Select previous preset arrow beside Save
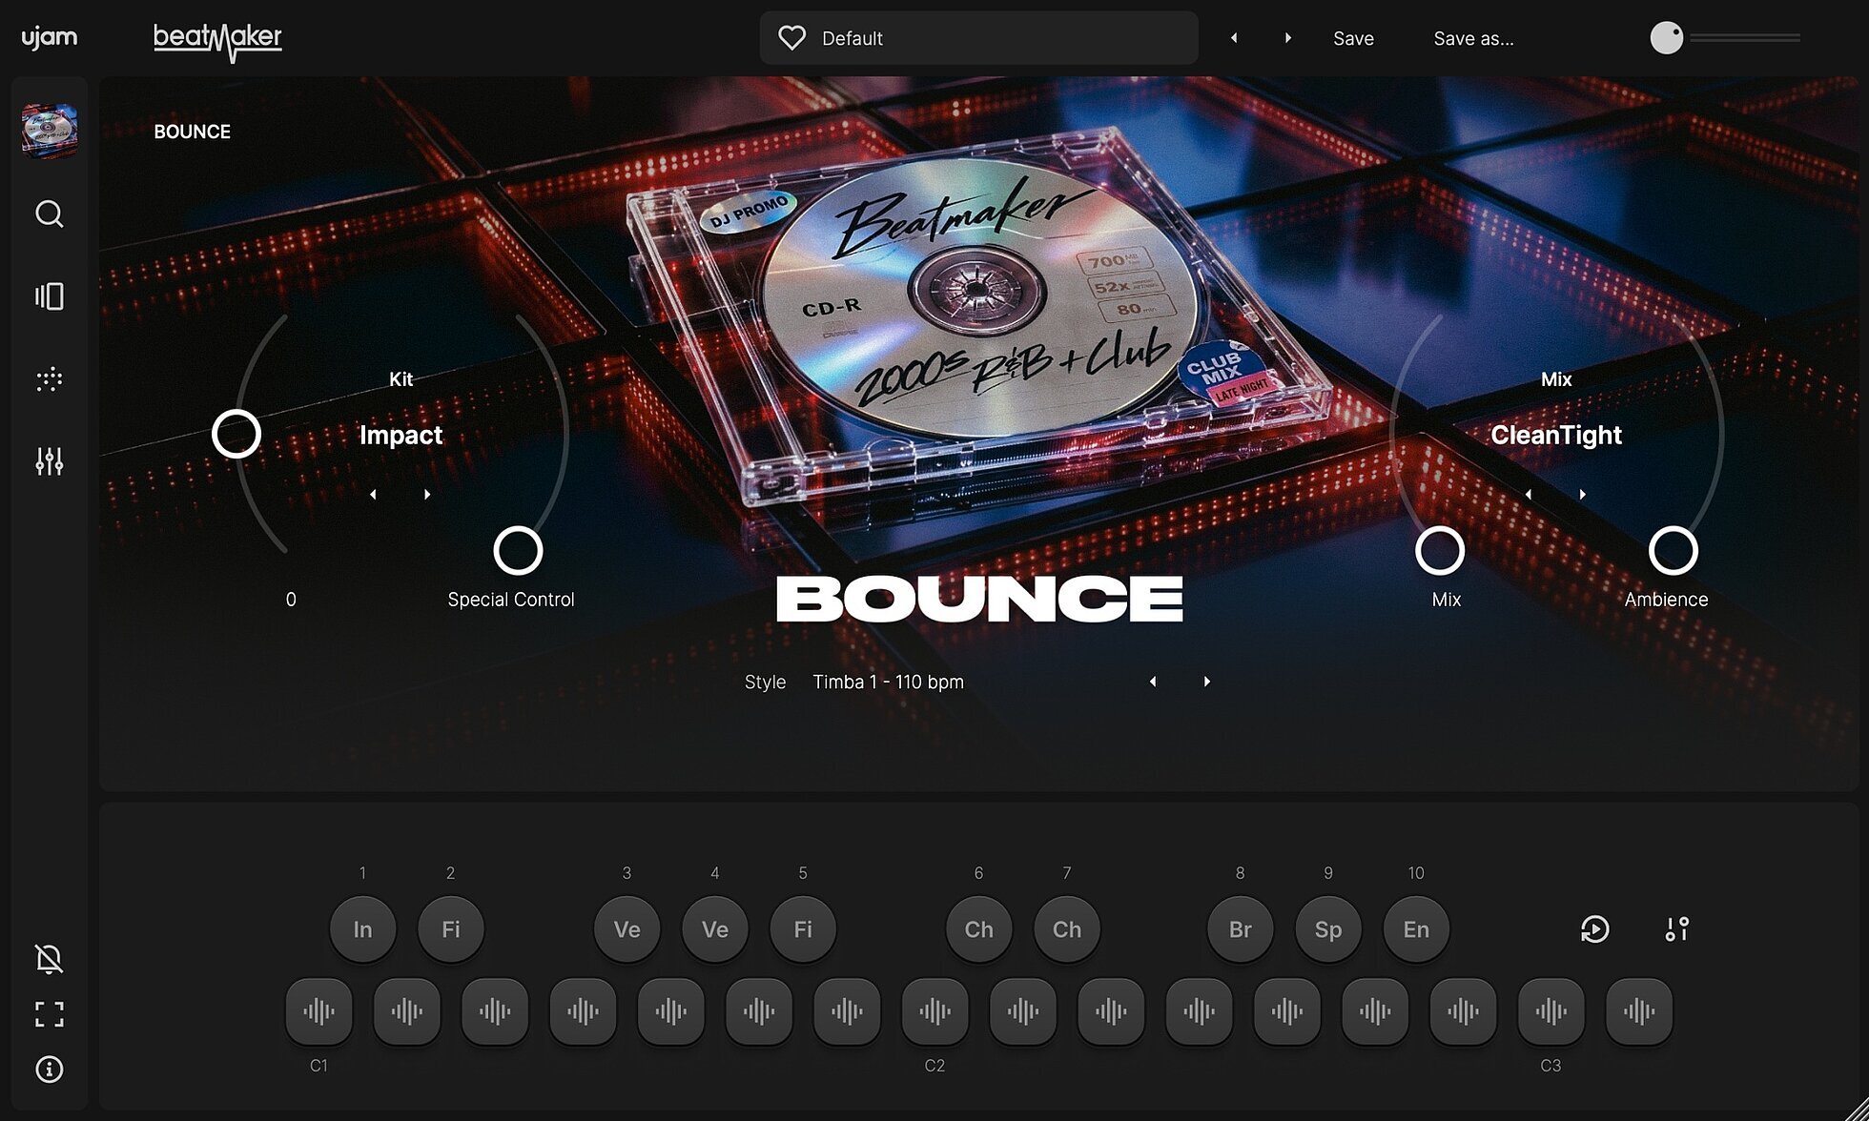The width and height of the screenshot is (1869, 1121). point(1234,38)
